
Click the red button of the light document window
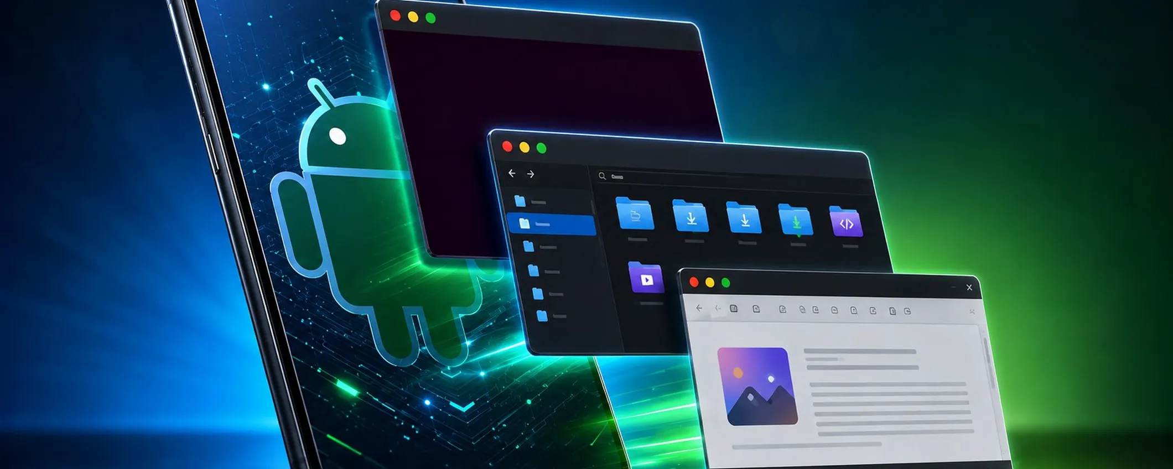point(694,282)
